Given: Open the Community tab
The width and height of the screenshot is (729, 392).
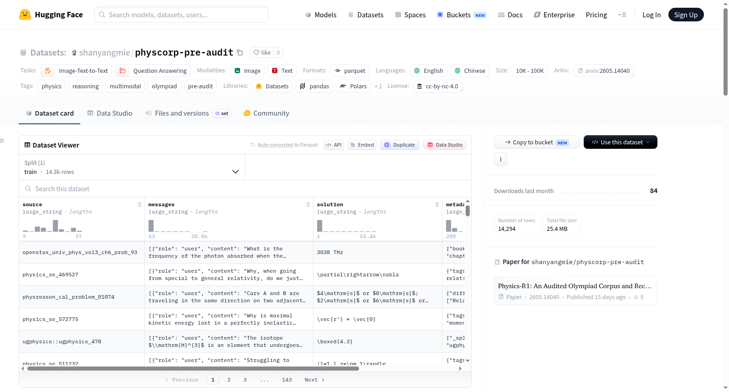Looking at the screenshot, I should click(267, 113).
